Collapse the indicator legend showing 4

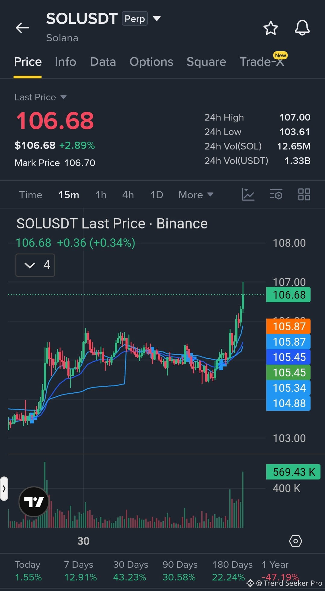(35, 265)
